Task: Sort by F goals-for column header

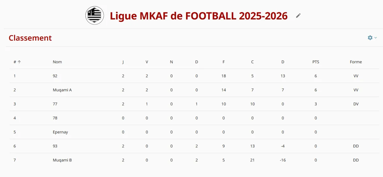Action: [x=223, y=62]
